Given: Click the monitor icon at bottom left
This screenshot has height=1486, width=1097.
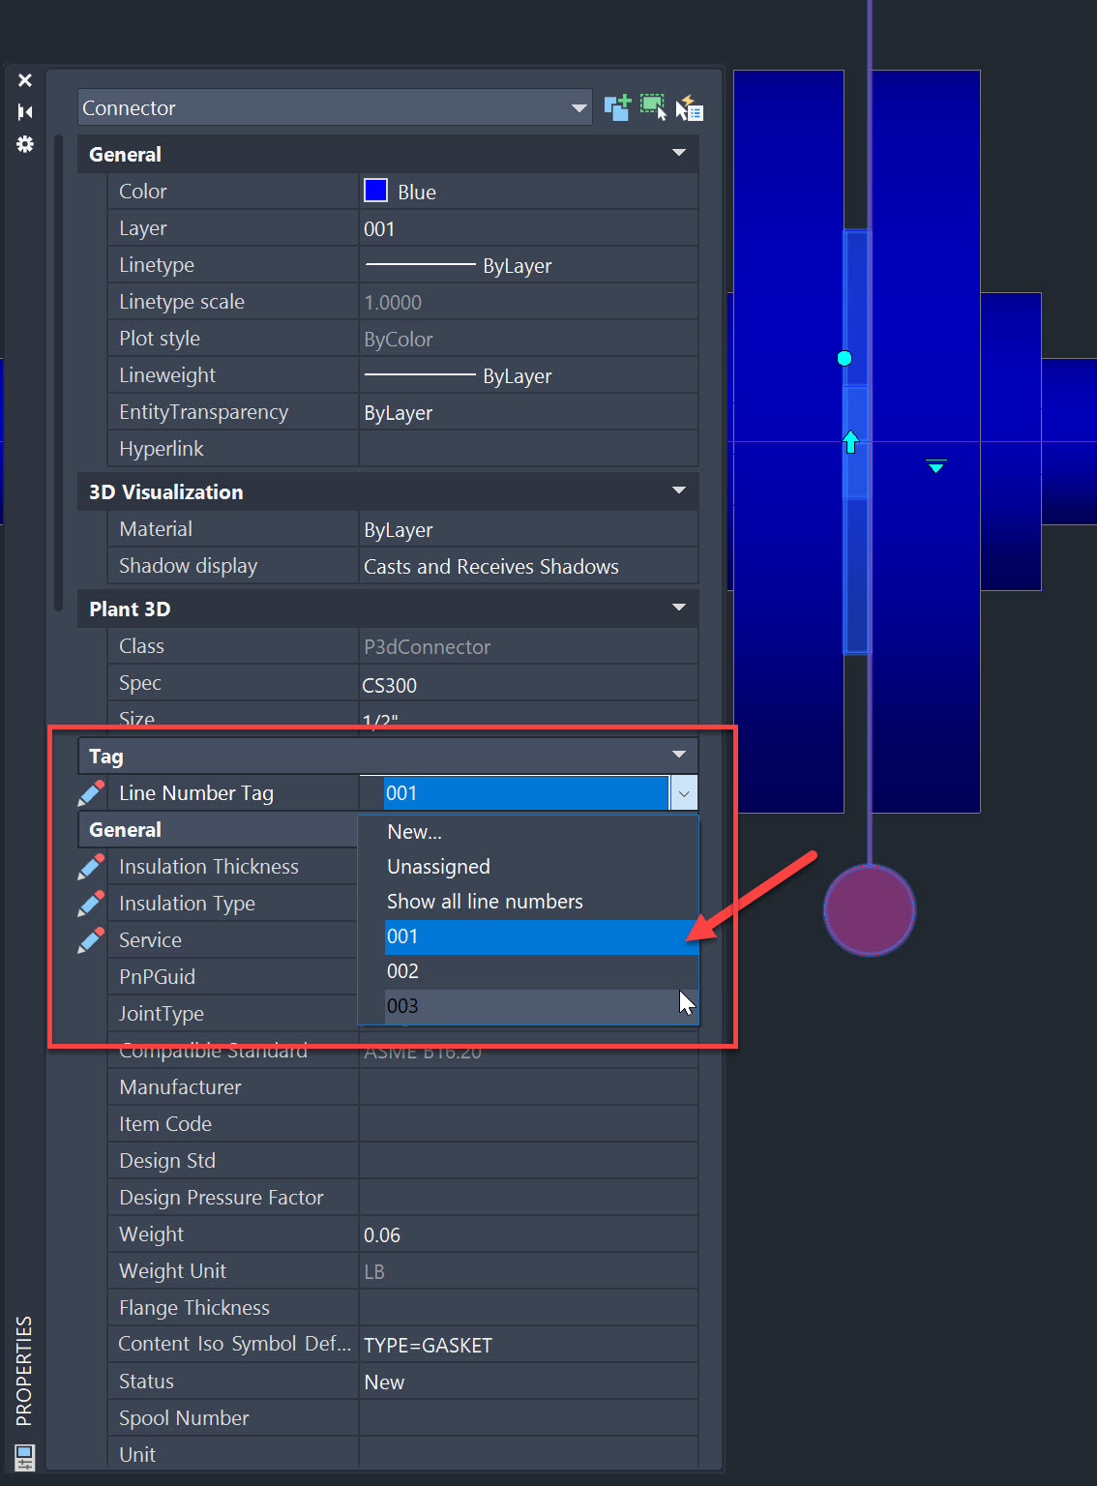Looking at the screenshot, I should click(23, 1457).
